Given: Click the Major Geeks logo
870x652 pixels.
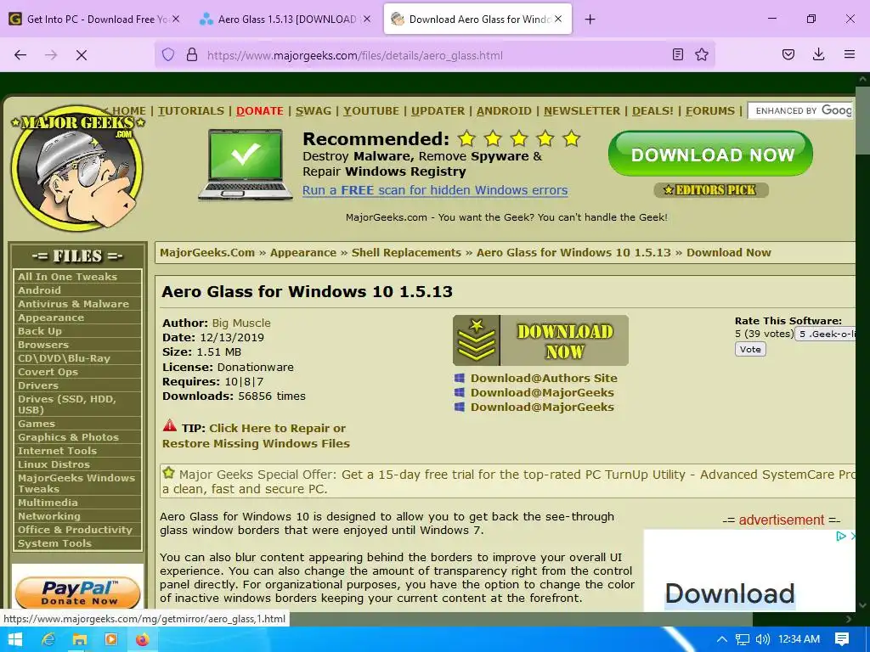Looking at the screenshot, I should click(77, 168).
